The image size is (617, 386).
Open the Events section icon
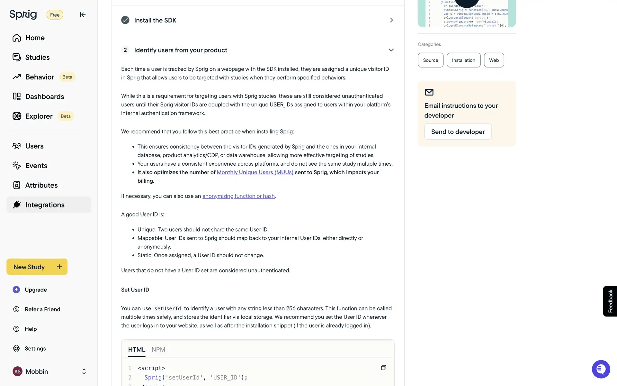point(17,166)
